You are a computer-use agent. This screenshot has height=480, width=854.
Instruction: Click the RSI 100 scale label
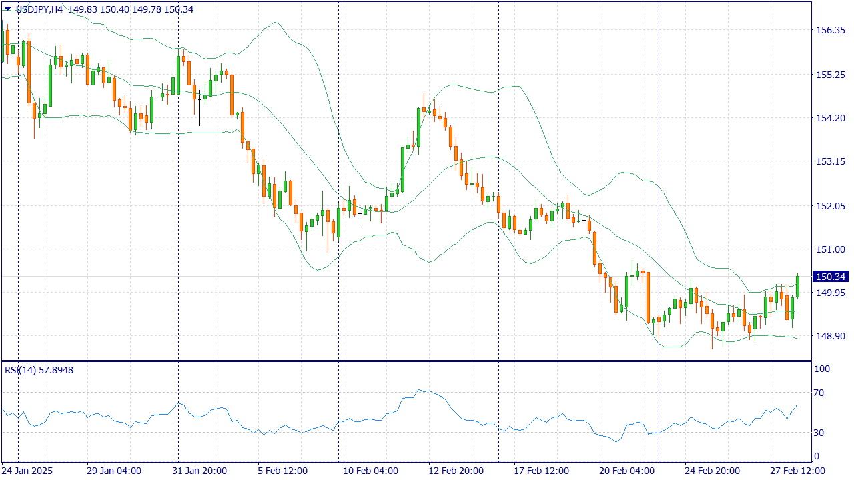(x=822, y=369)
